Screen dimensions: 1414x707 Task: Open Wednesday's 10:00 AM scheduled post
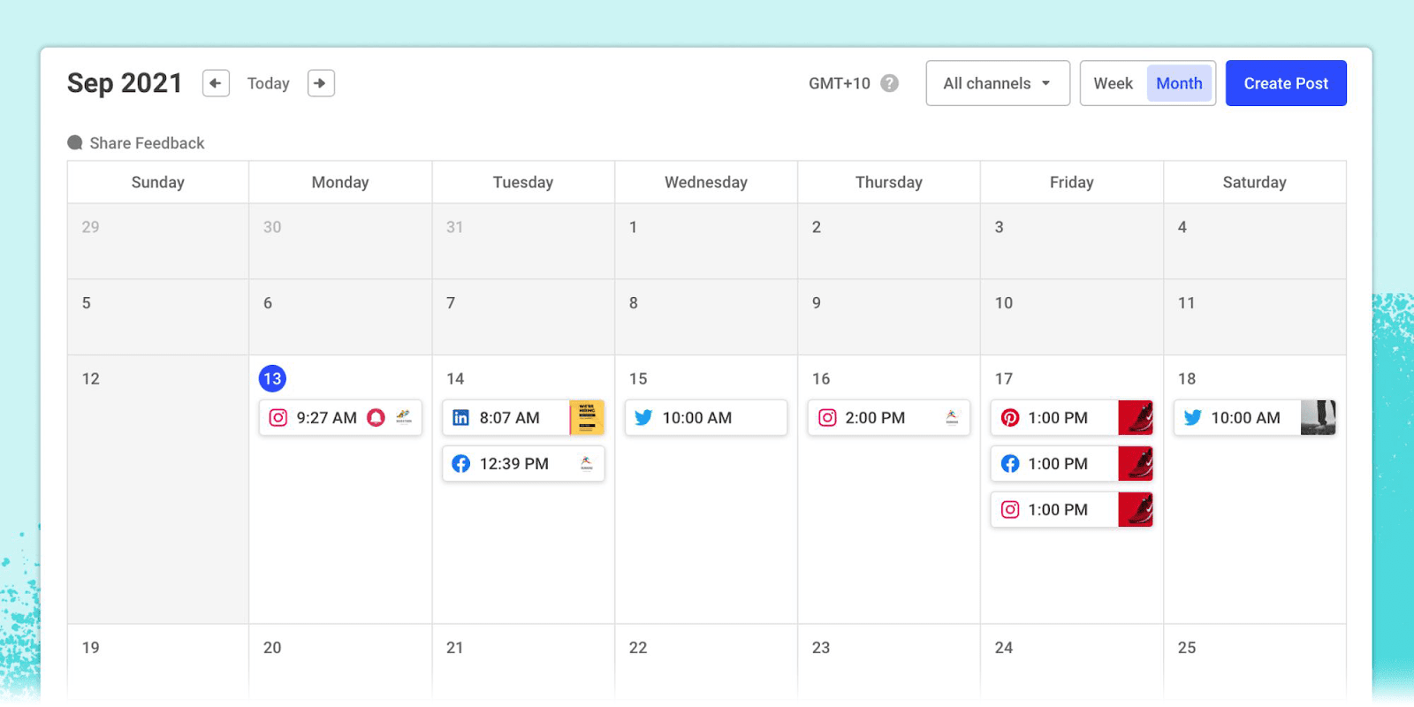pyautogui.click(x=706, y=418)
